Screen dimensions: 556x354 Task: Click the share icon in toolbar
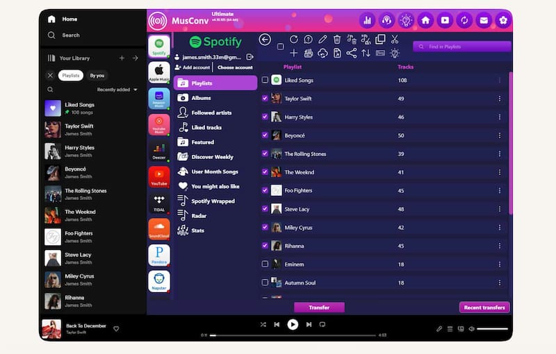(x=352, y=53)
